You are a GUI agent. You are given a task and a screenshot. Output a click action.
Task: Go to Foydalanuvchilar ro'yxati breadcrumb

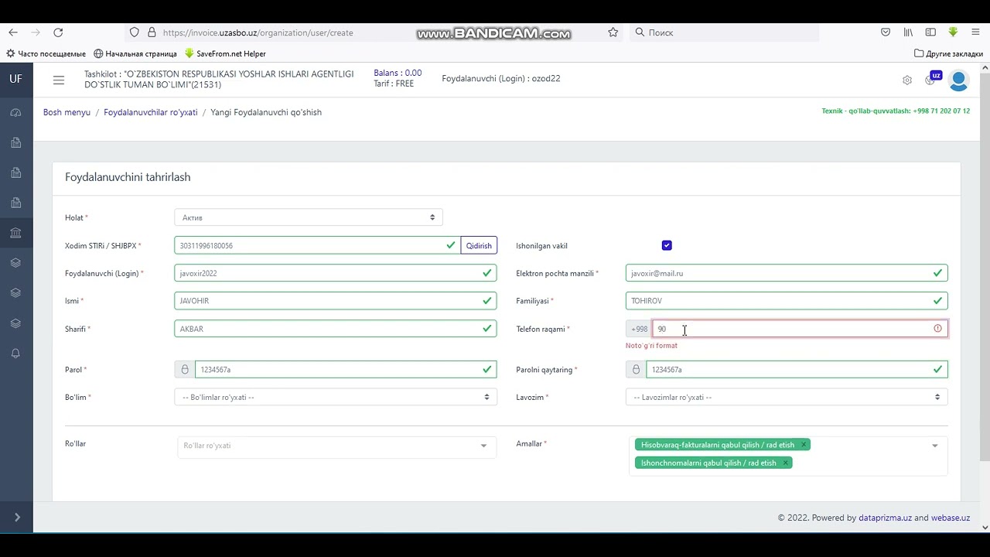point(151,112)
